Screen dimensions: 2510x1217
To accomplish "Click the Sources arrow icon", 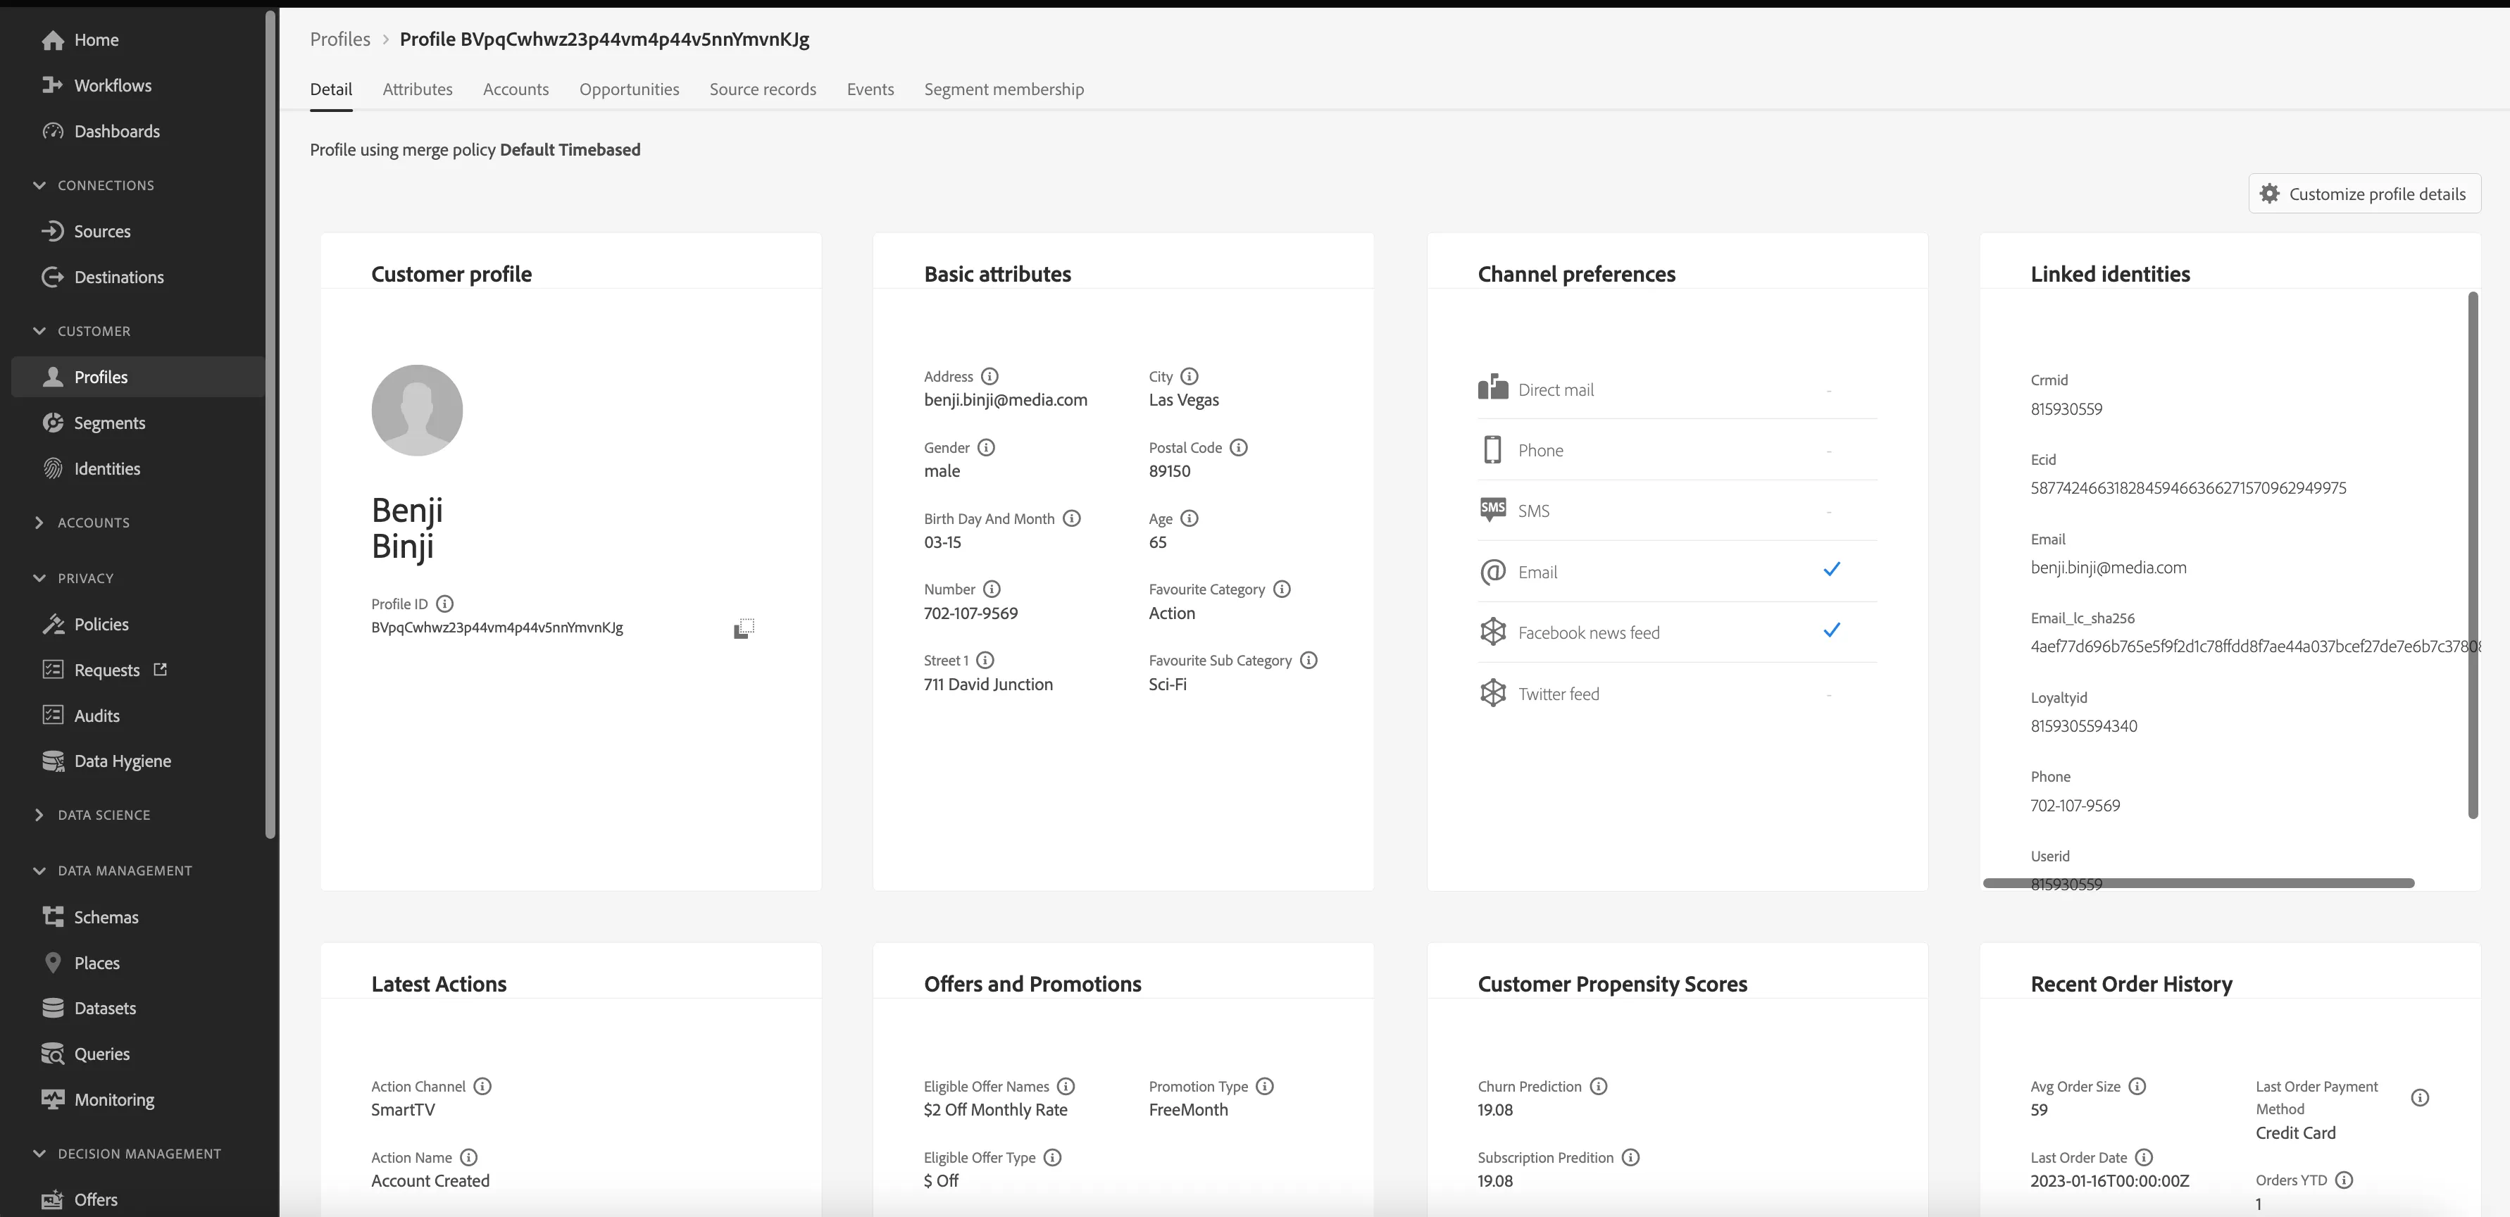I will pyautogui.click(x=53, y=231).
